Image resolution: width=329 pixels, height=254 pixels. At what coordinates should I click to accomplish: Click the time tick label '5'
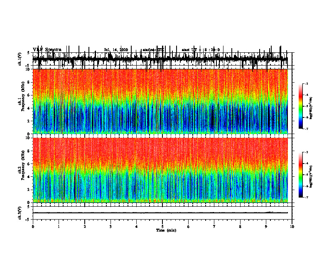tap(162, 227)
